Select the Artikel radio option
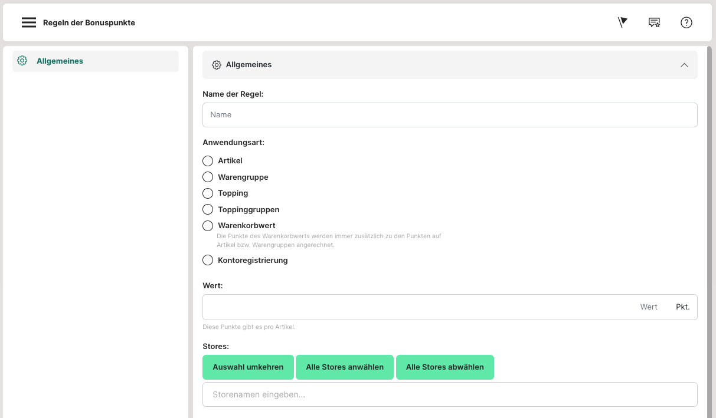 pos(208,161)
